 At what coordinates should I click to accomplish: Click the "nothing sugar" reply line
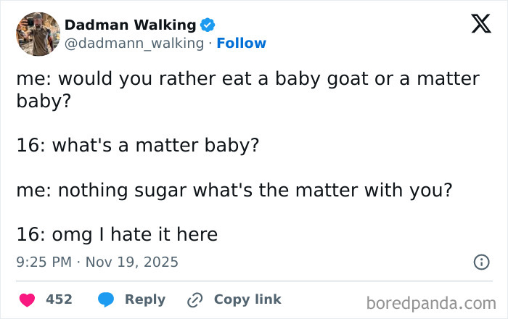click(234, 190)
